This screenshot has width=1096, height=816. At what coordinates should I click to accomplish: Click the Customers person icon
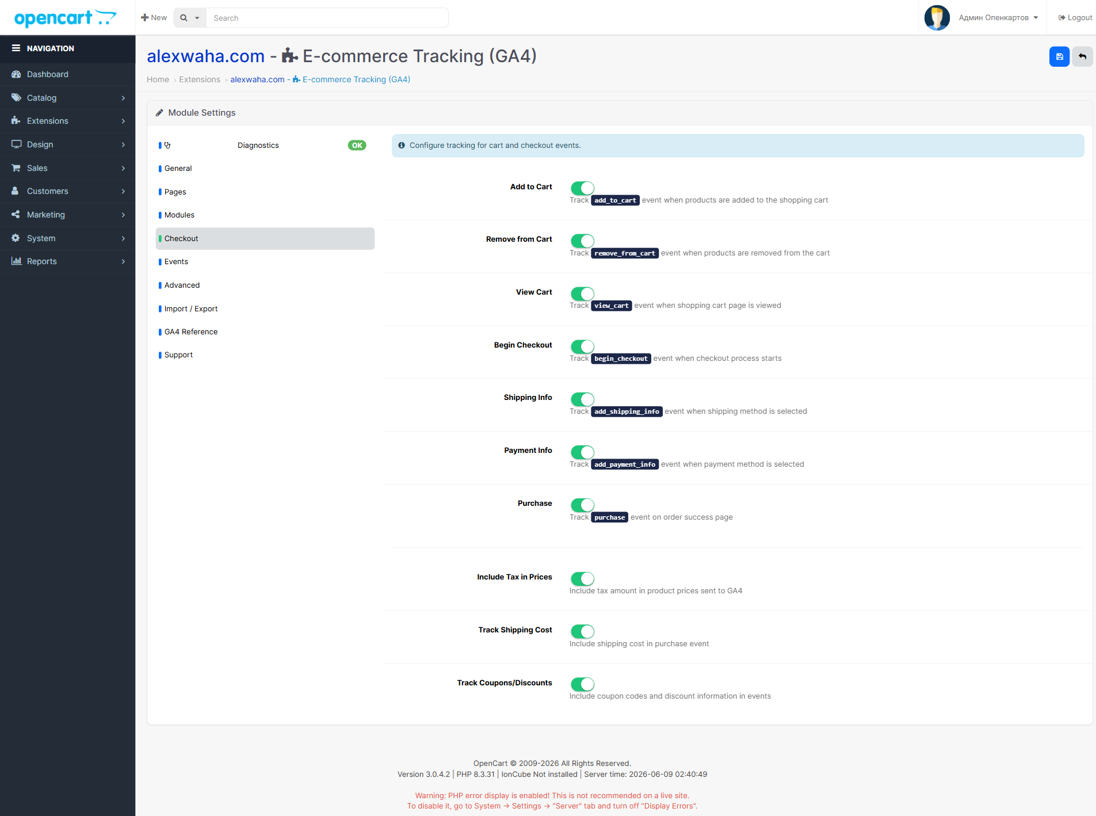16,191
